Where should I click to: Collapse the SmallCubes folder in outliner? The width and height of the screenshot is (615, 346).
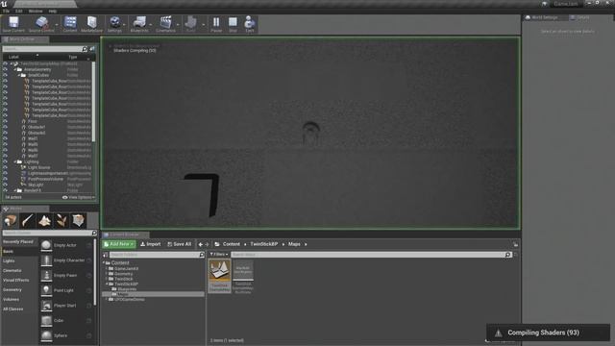(x=19, y=75)
